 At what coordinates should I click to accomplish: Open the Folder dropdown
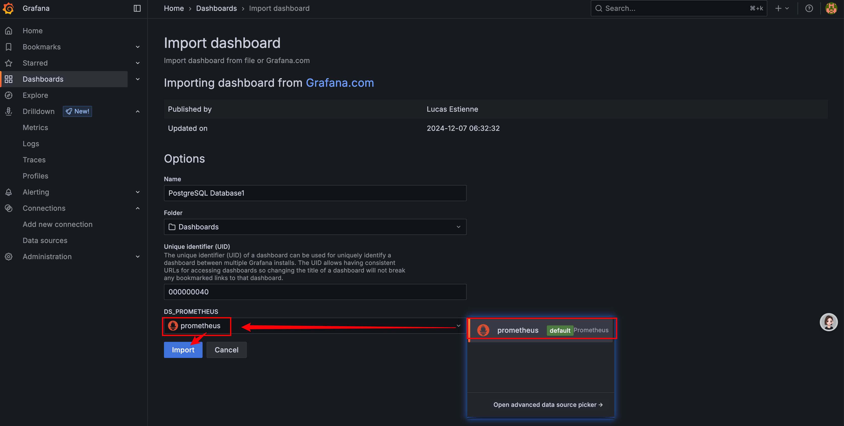[315, 227]
